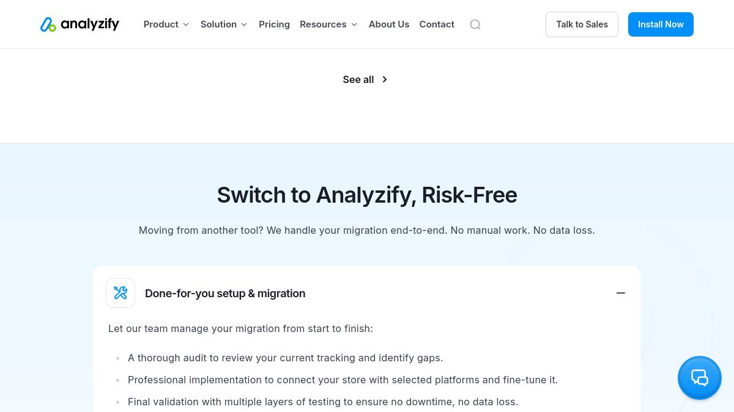The image size is (734, 412).
Task: Expand the Solution menu chevron
Action: pos(244,24)
